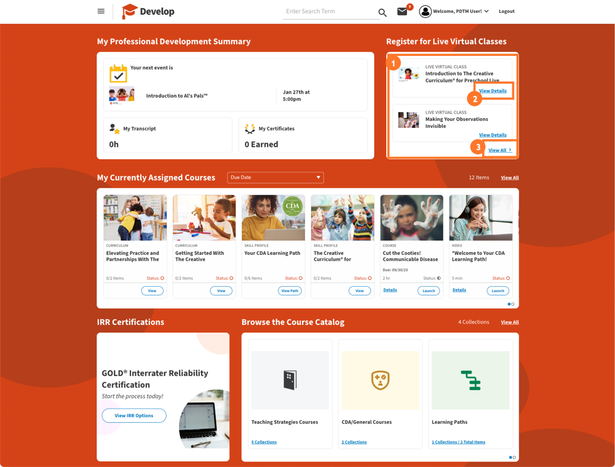Click the Logout link
Viewport: 615px width, 467px height.
pyautogui.click(x=506, y=11)
